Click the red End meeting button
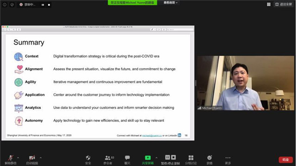The width and height of the screenshot is (296, 166). [286, 160]
